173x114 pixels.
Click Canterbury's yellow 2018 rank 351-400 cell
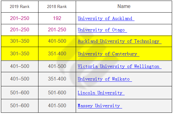(57, 54)
